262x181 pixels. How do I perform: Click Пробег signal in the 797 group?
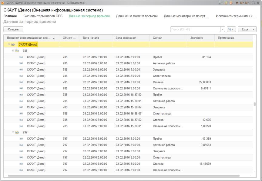157,138
